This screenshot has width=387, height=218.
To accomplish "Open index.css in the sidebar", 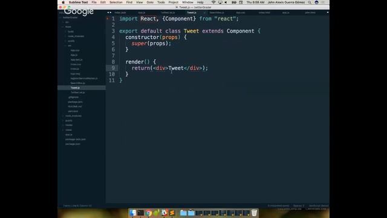I will 76,65.
